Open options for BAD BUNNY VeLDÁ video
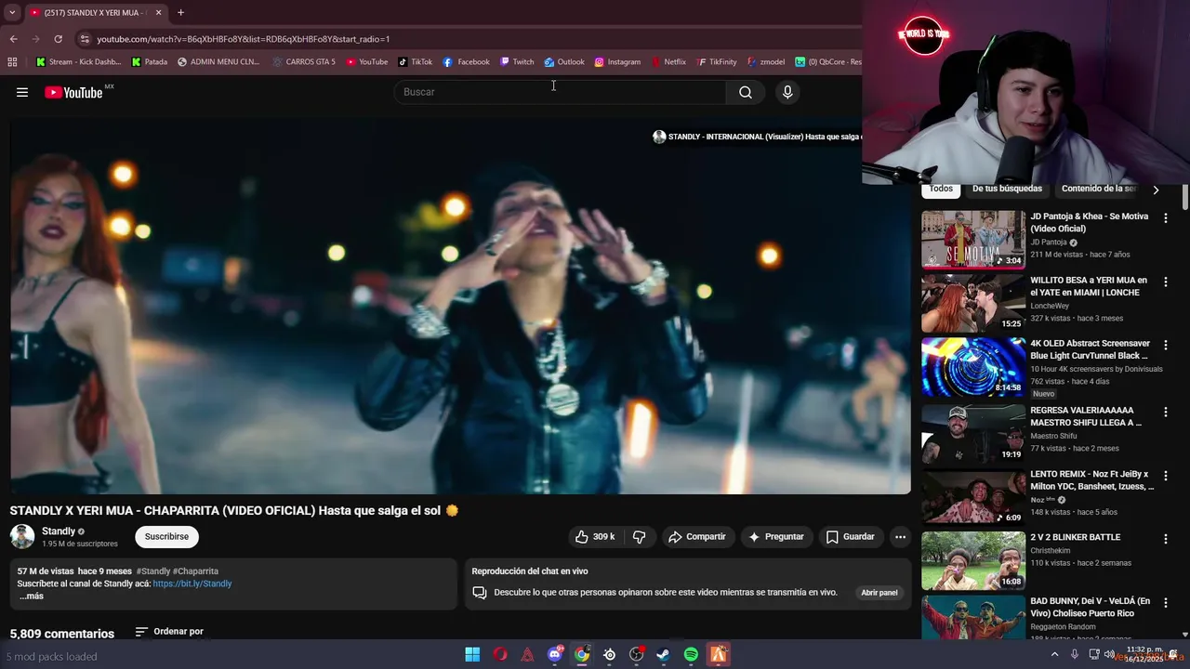Screen dimensions: 1190x669 coord(1165,603)
